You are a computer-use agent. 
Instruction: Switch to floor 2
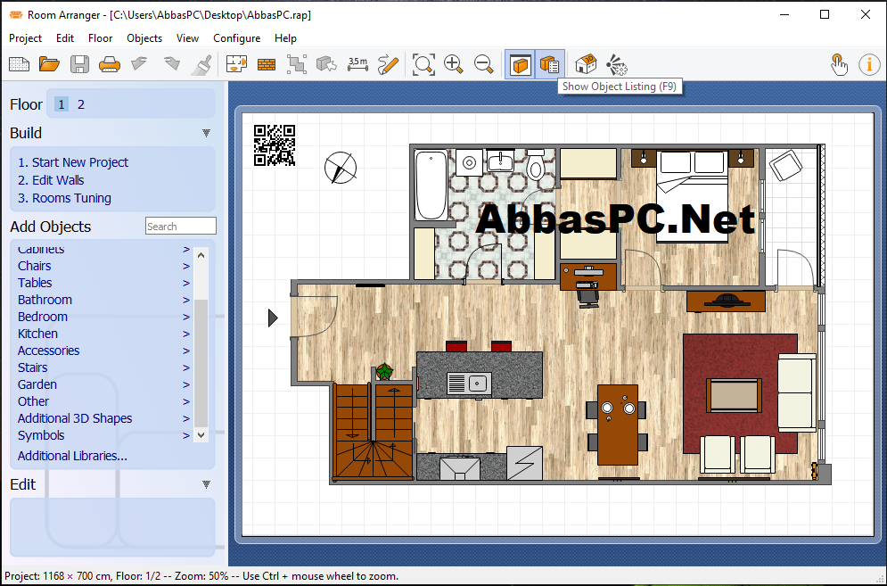coord(81,104)
